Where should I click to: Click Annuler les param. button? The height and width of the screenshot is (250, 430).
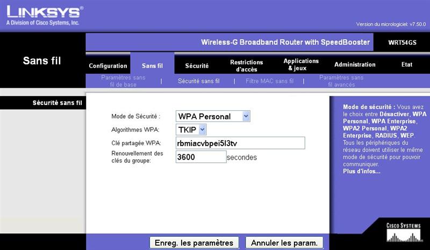click(x=284, y=243)
